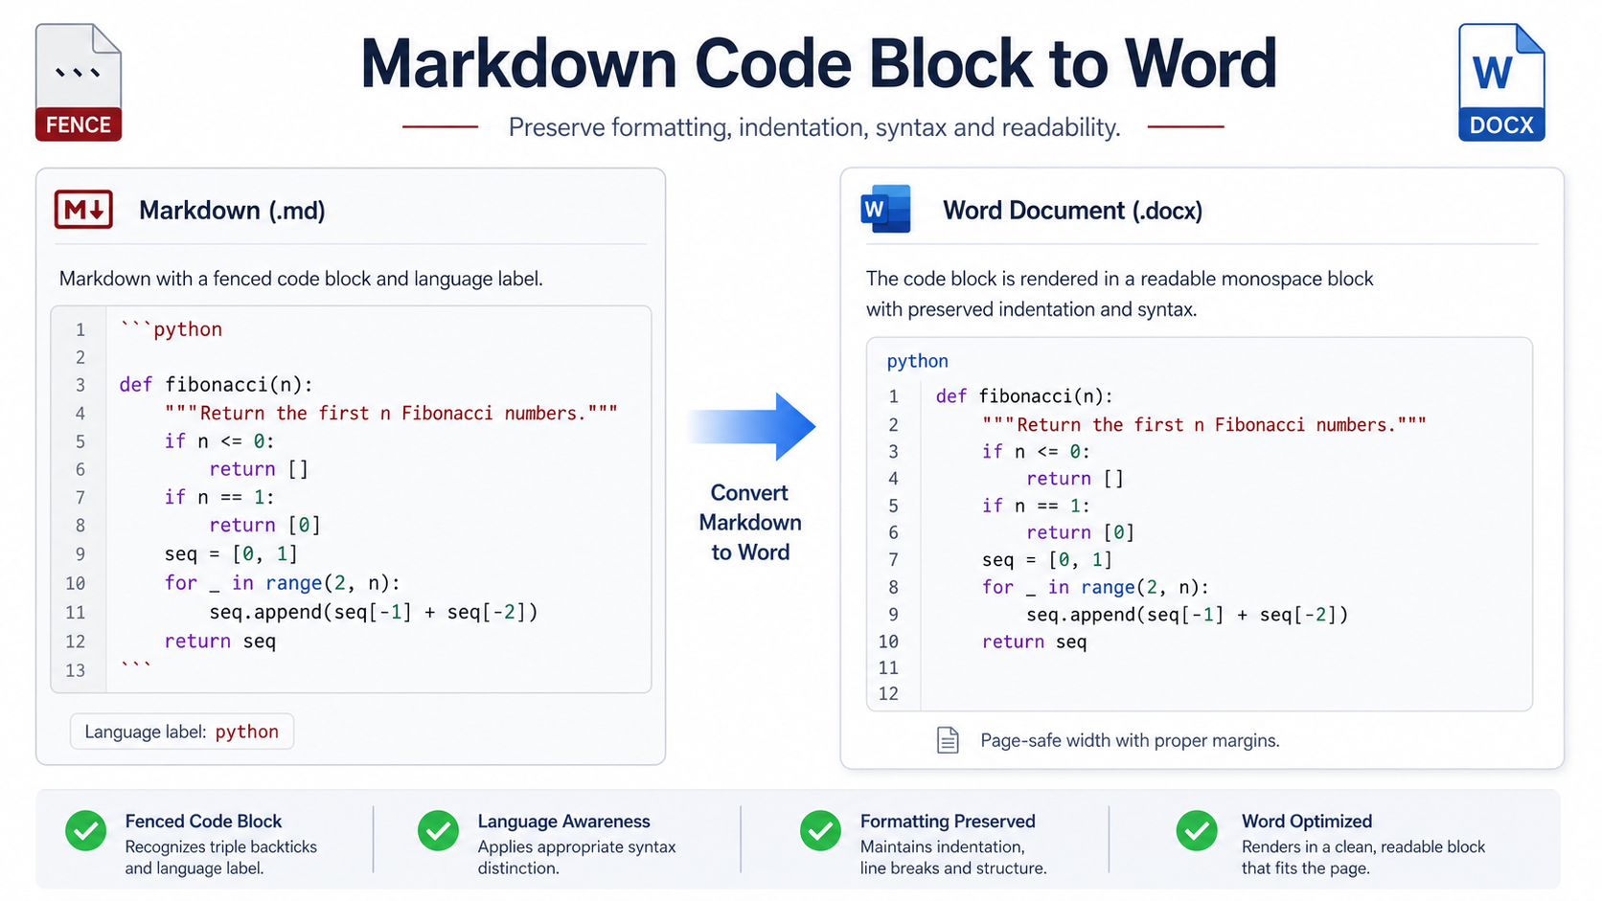This screenshot has width=1602, height=901.
Task: Click the Language label: python badge
Action: click(182, 732)
